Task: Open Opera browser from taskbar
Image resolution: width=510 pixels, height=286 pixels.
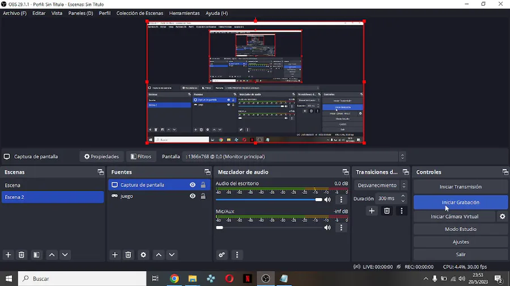Action: tap(229, 279)
